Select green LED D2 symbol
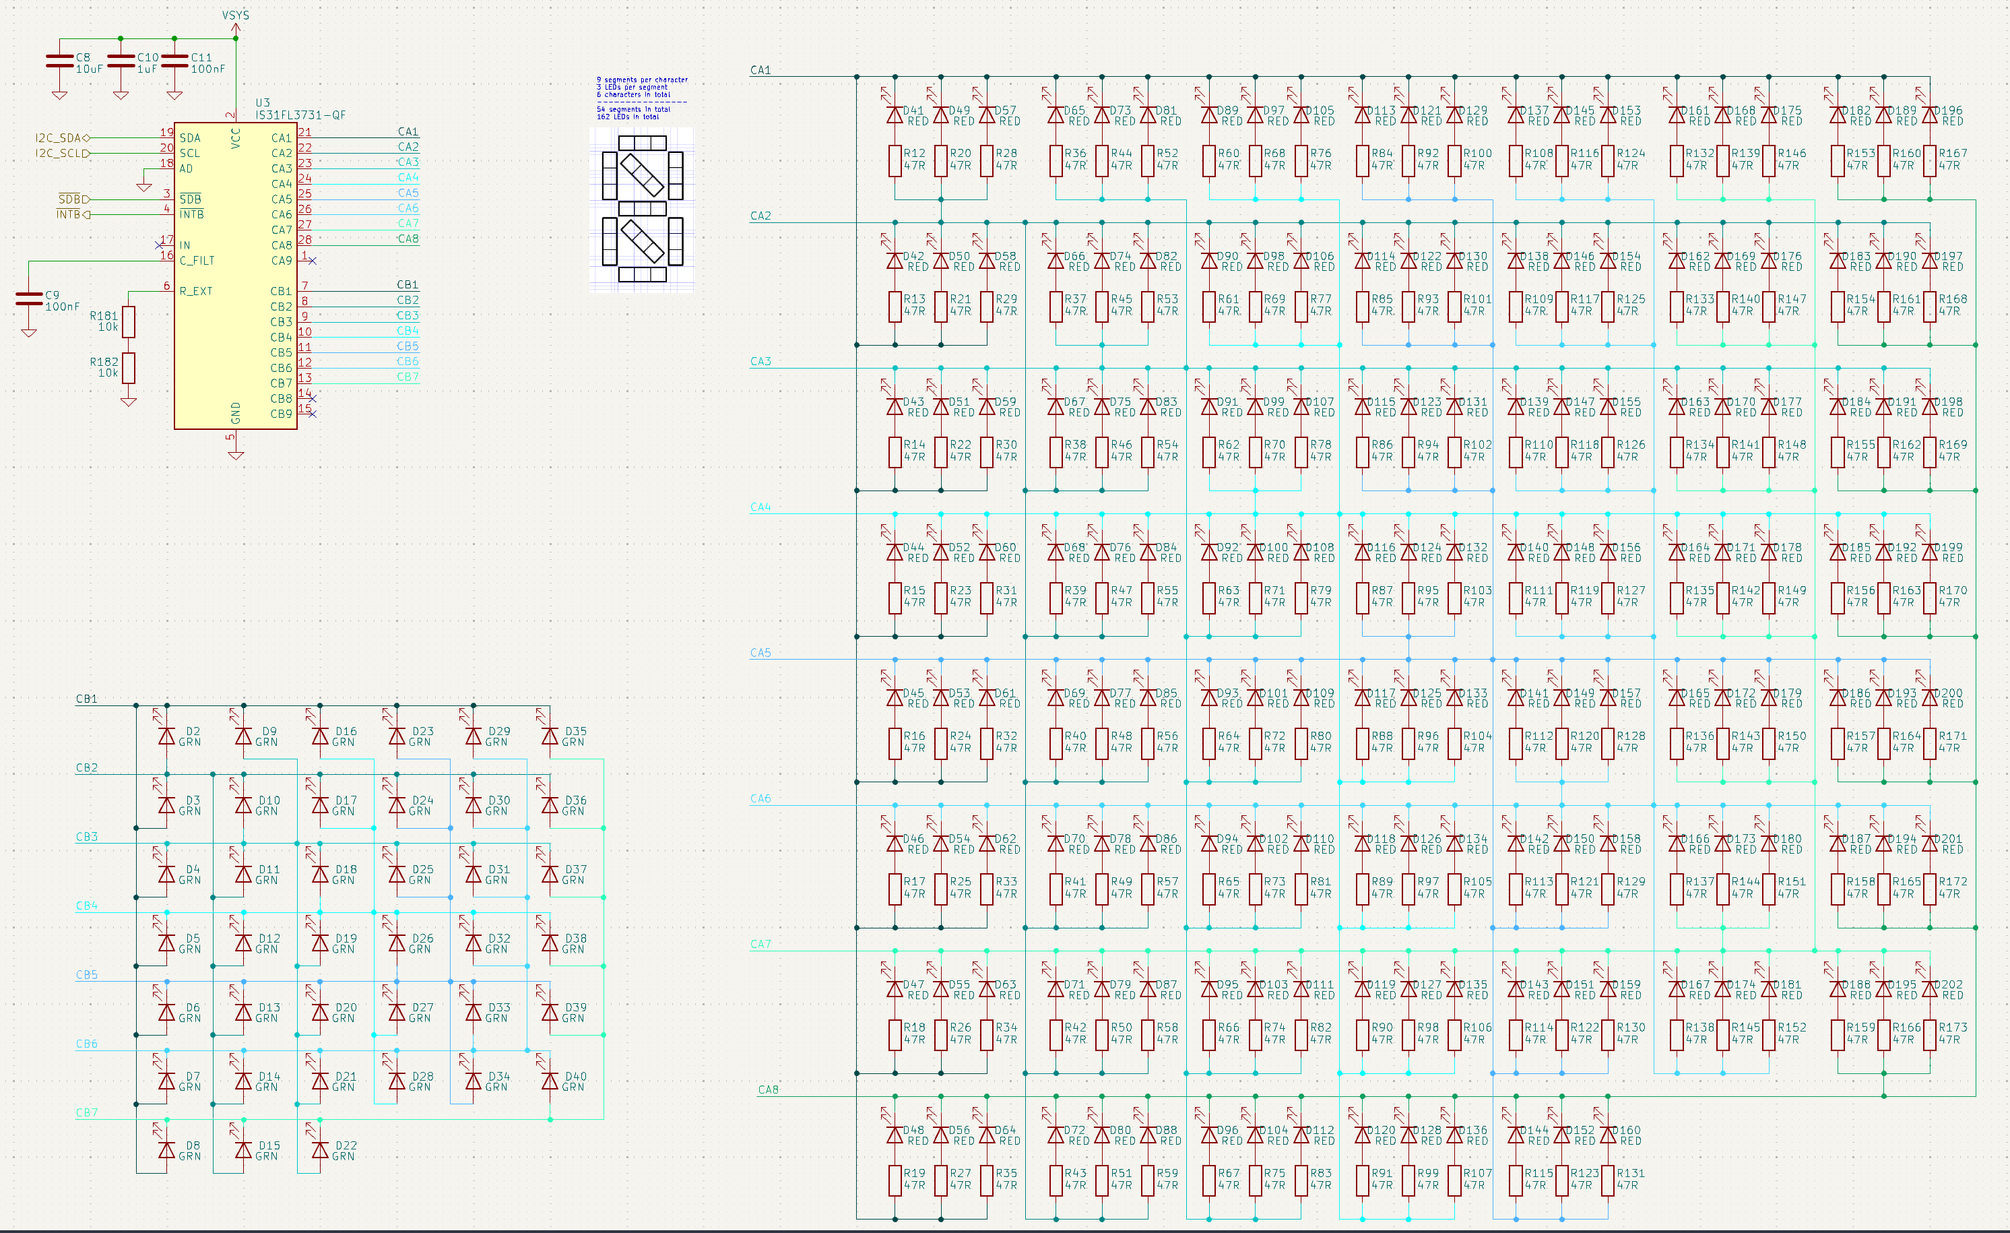The height and width of the screenshot is (1233, 2010). (x=167, y=736)
